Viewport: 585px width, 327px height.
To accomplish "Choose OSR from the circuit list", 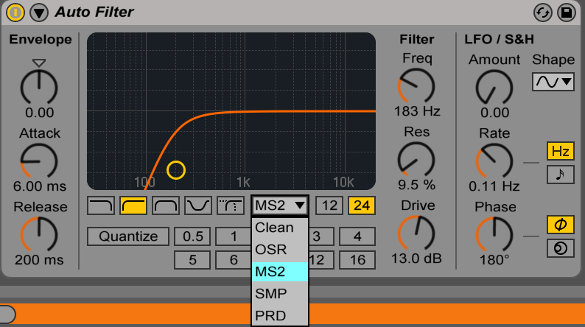I will click(x=280, y=250).
